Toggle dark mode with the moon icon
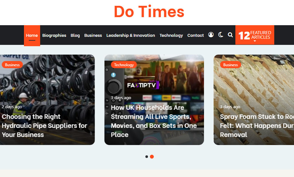The height and width of the screenshot is (177, 294). 221,35
